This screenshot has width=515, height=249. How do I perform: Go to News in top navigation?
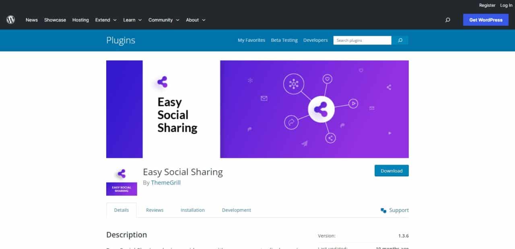click(32, 20)
